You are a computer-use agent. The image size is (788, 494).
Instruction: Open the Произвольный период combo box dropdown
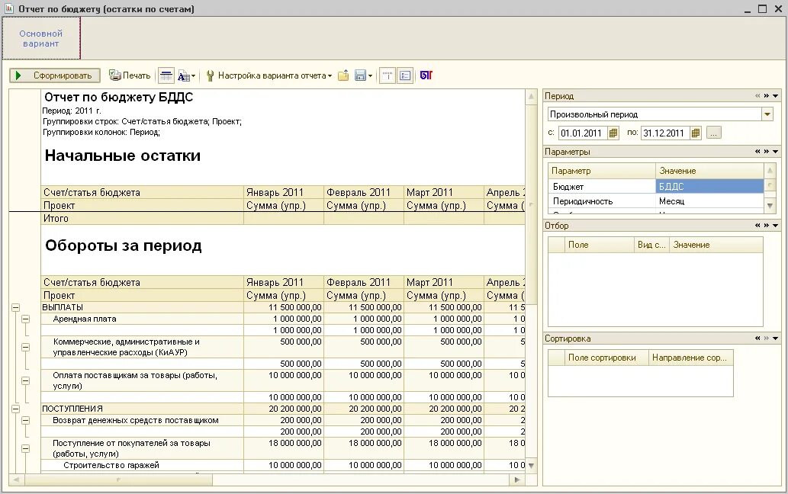(767, 114)
